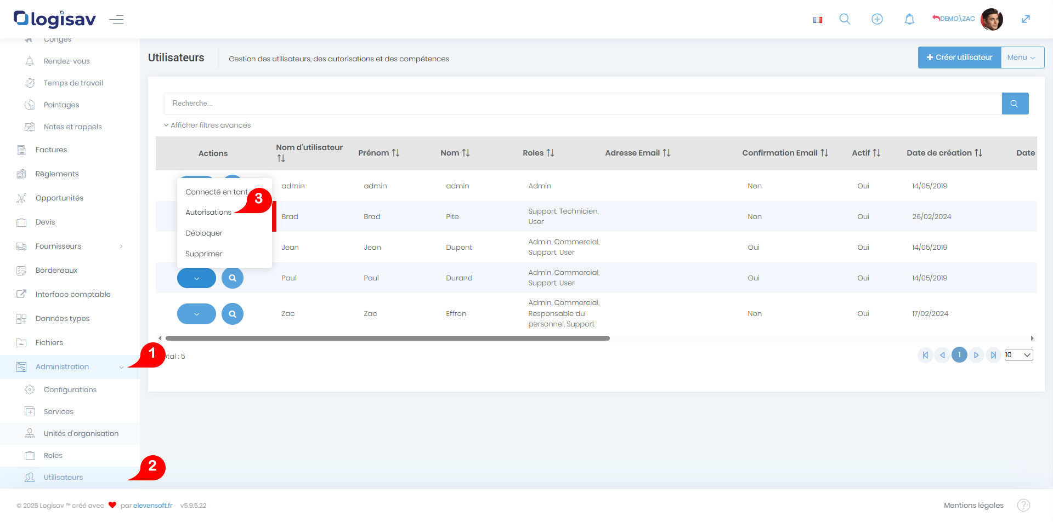Screen dimensions: 1053x522
Task: Click the magnifier view button for Zac
Action: coord(233,314)
